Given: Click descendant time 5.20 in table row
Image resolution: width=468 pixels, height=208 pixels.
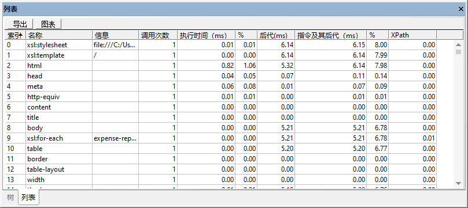Looking at the screenshot, I should (x=287, y=149).
